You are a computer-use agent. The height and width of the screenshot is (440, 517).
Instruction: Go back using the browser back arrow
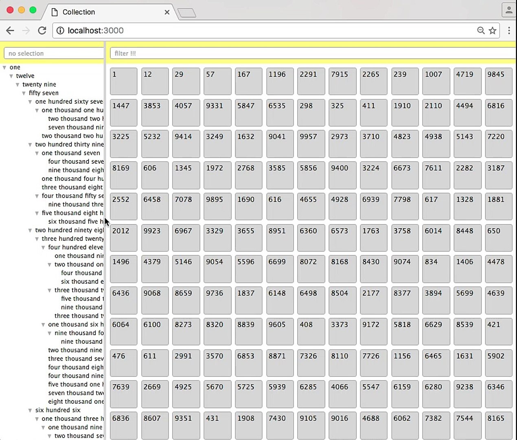tap(10, 31)
